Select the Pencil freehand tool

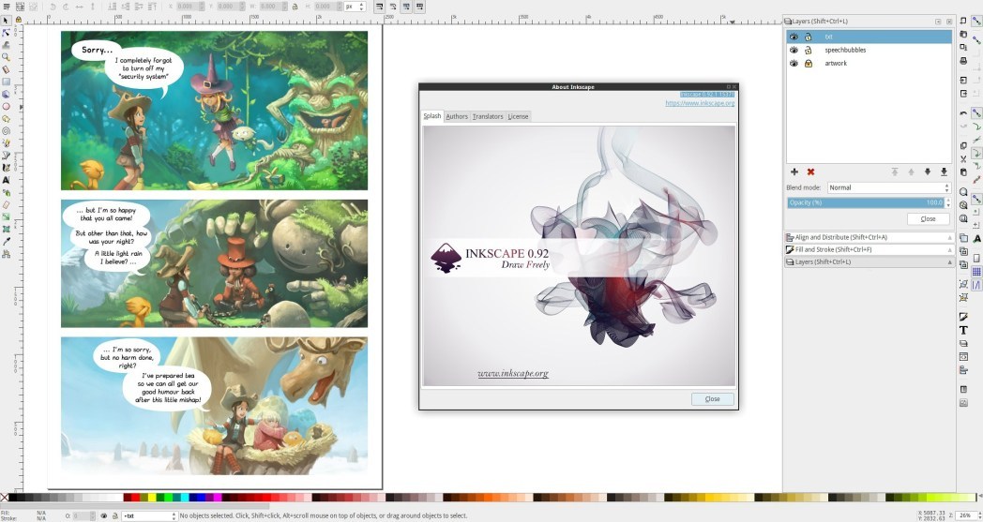(7, 142)
